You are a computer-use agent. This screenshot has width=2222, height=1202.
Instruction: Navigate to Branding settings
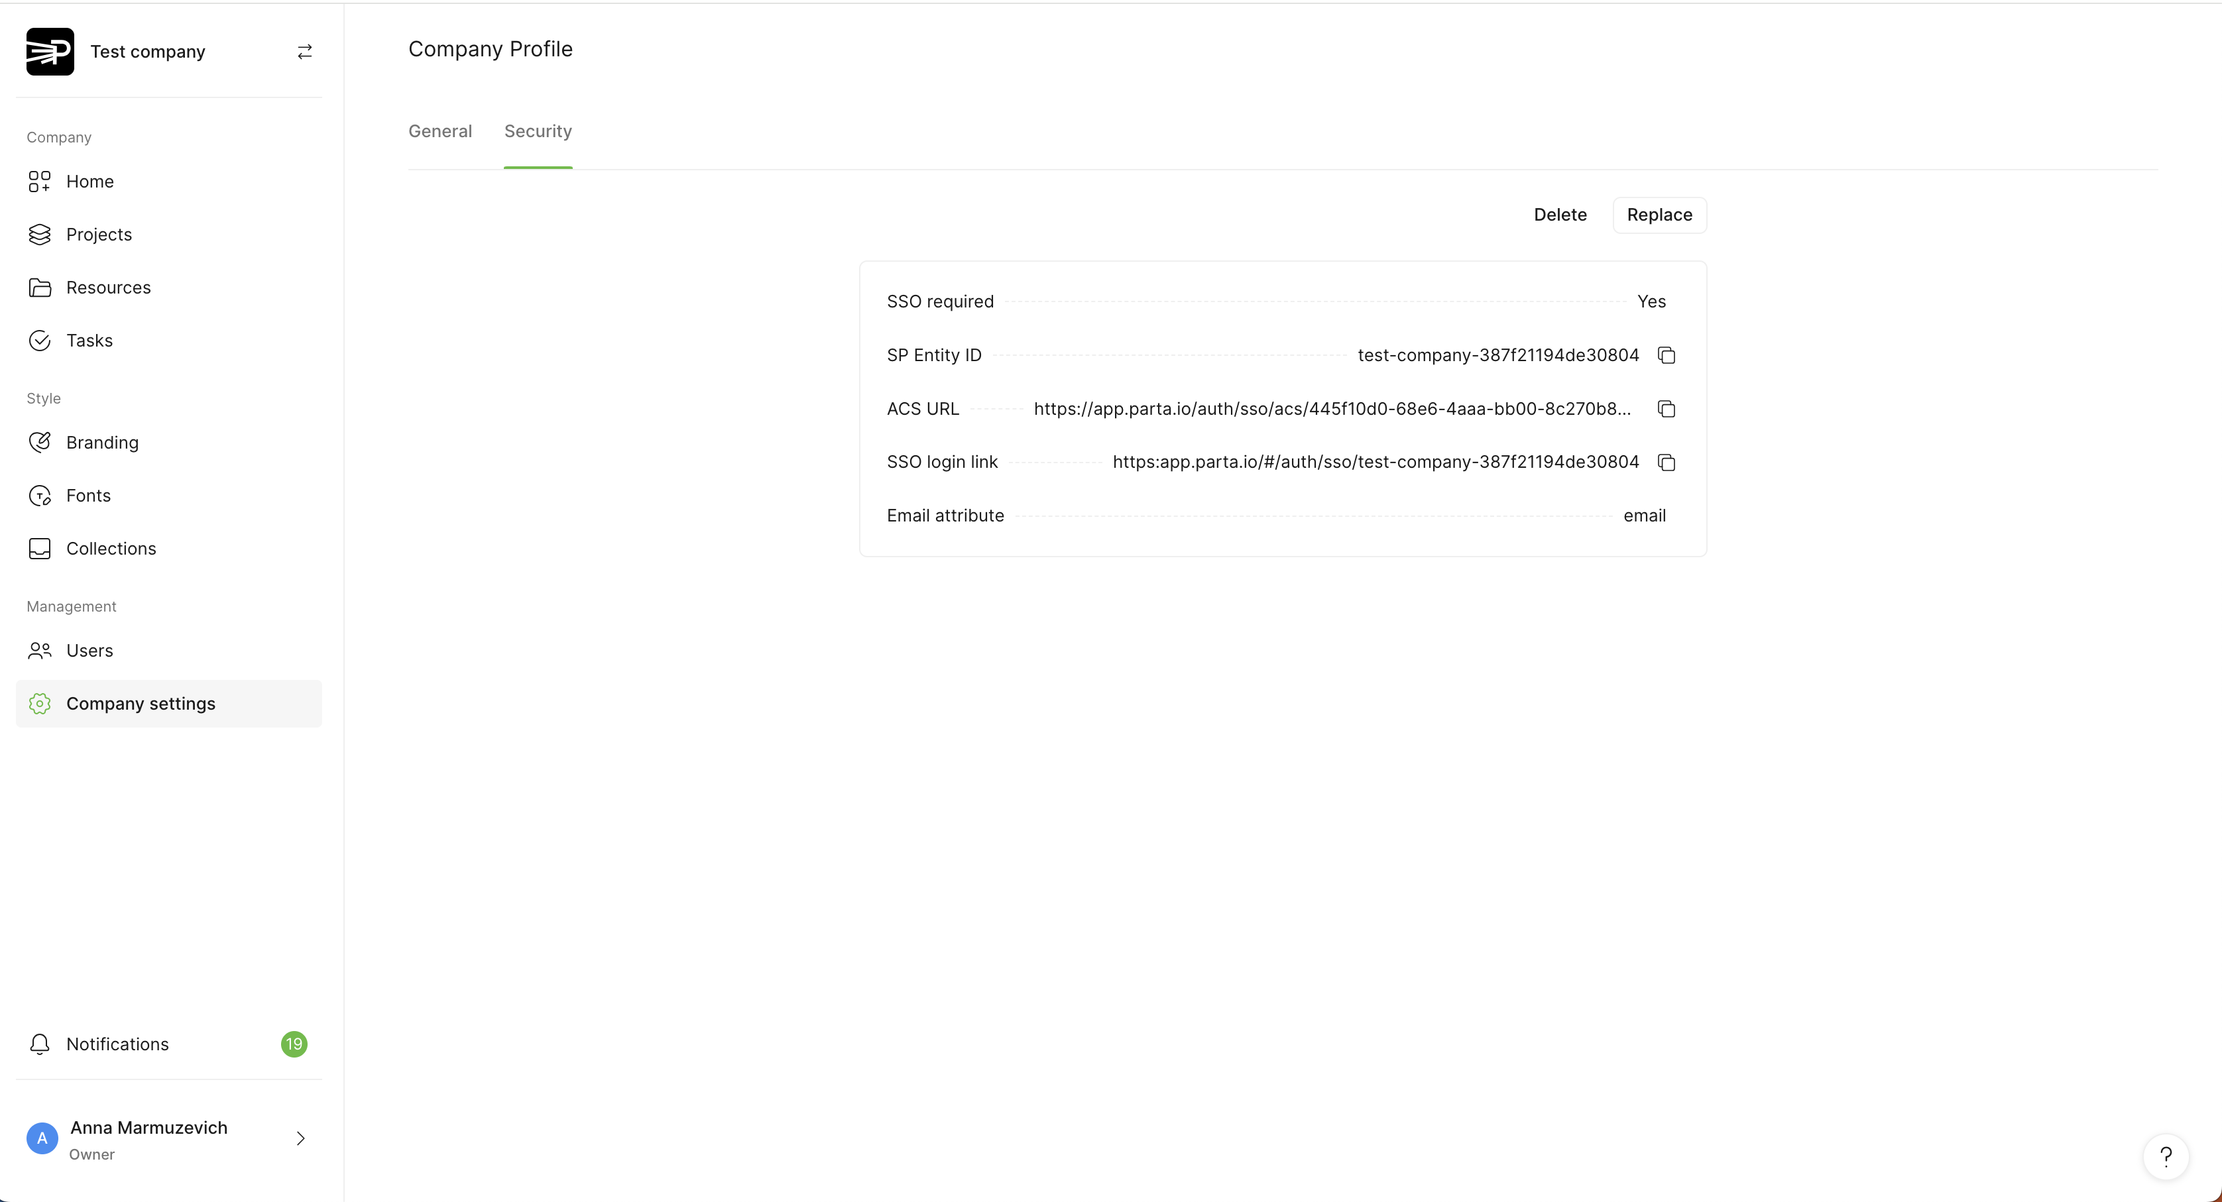(x=102, y=443)
